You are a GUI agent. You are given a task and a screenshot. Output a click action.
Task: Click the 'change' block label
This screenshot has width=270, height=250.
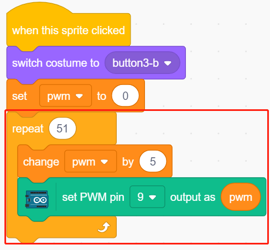click(x=41, y=162)
